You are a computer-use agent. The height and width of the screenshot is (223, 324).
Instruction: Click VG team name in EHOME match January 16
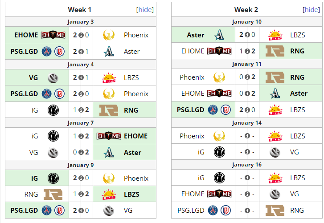[x=295, y=194]
